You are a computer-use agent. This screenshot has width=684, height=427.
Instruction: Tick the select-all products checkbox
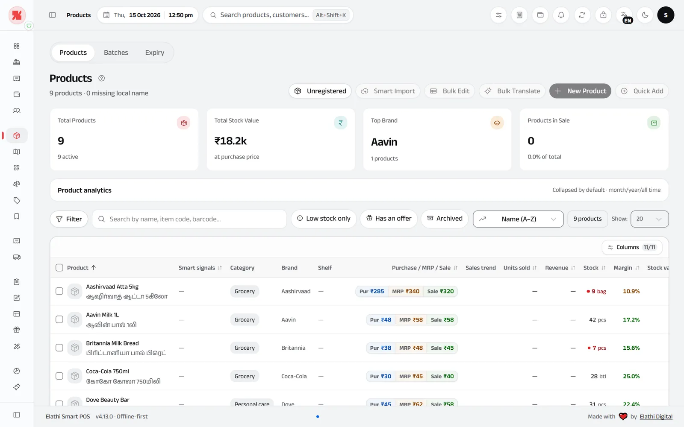pyautogui.click(x=59, y=268)
